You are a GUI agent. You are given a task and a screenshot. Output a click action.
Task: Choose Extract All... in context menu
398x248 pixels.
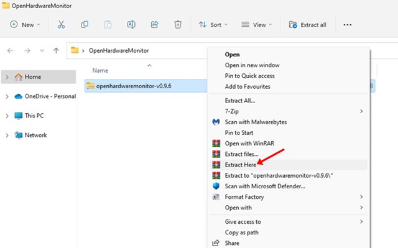pyautogui.click(x=289, y=101)
